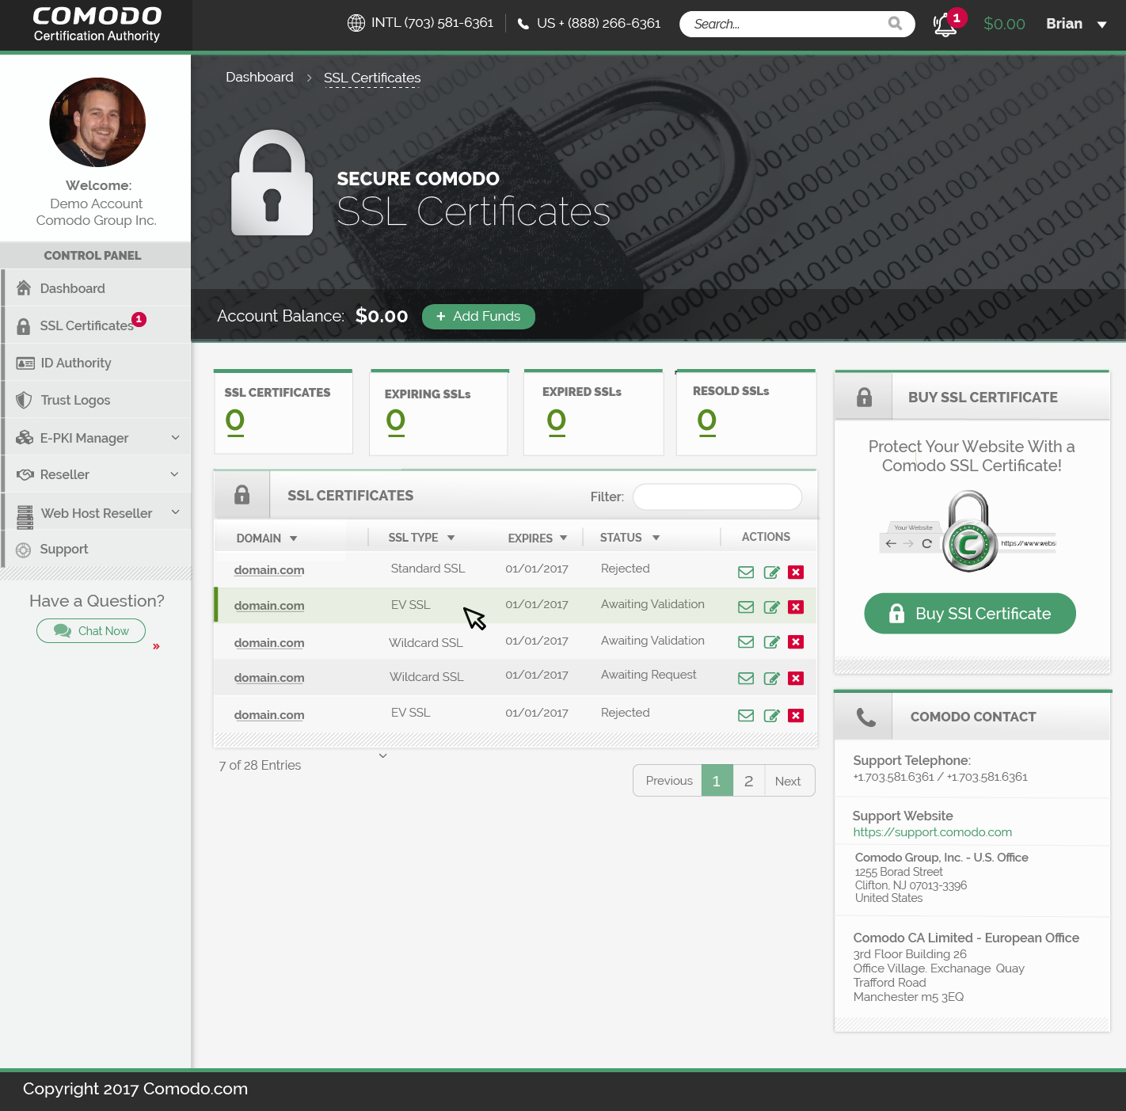Edit the Wildcard SSL Awaiting Validation certificate
Screen dimensions: 1126x1111
click(x=771, y=642)
